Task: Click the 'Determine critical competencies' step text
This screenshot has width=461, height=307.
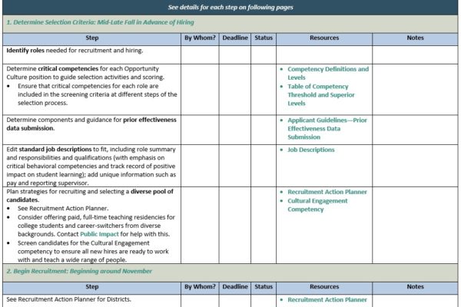Action: tap(85, 73)
